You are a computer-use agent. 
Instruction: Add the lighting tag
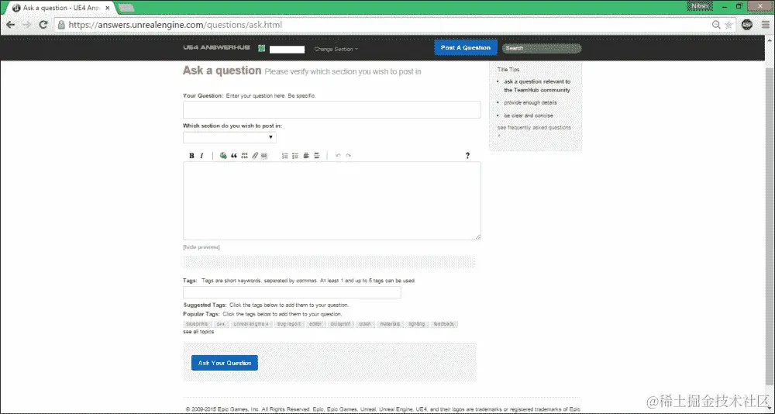coord(417,324)
